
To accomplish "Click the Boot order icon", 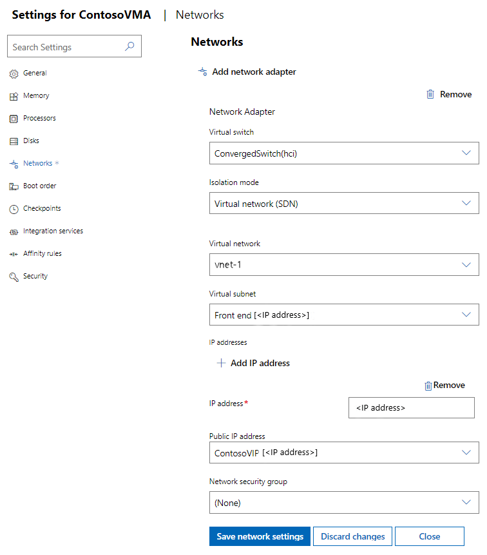I will coord(14,186).
